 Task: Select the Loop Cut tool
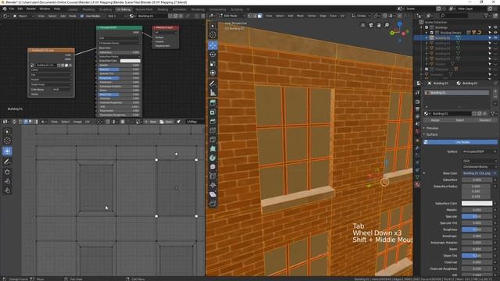[x=212, y=130]
